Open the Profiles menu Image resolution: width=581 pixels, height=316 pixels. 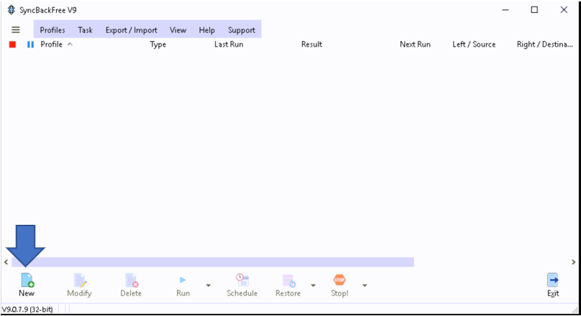[x=52, y=30]
